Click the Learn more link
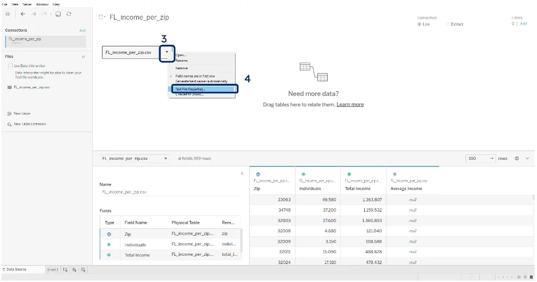This screenshot has height=282, width=537. [x=350, y=104]
